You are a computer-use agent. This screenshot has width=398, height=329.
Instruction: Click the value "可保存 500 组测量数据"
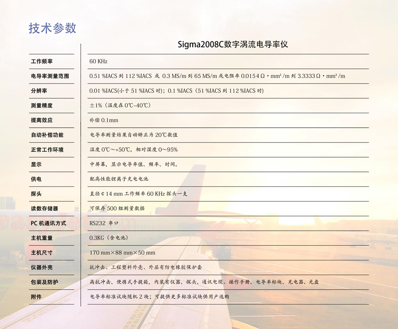point(117,209)
